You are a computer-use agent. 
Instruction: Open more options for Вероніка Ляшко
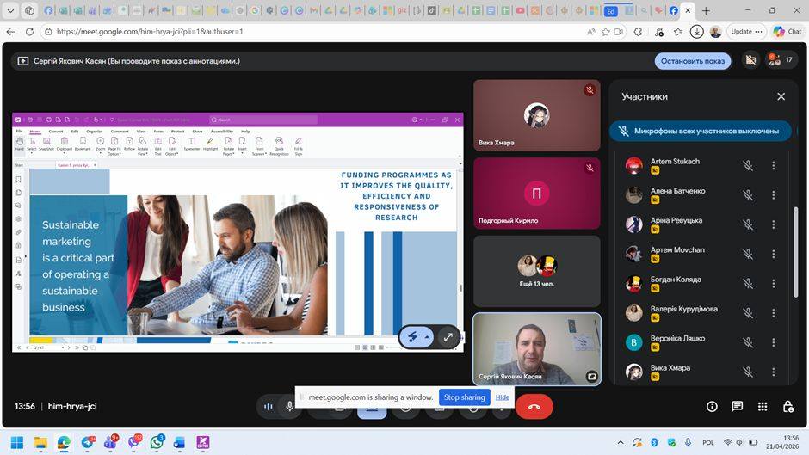point(773,342)
